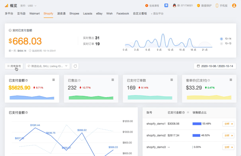Select the 10-14 series radio option
The image size is (241, 156).
click(221, 39)
